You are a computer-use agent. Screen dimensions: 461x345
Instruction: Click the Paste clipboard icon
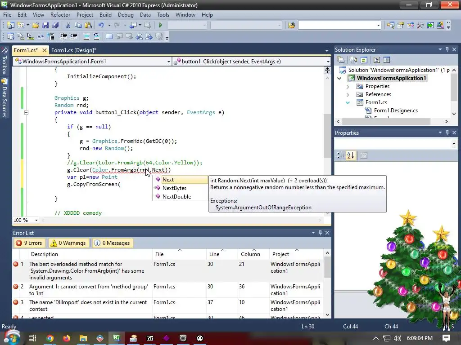88,25
